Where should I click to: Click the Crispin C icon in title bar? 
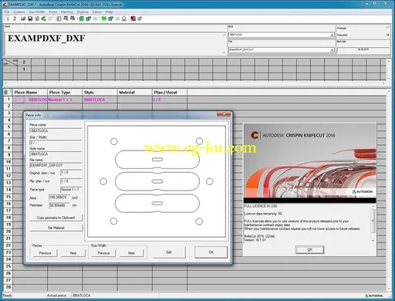[5, 5]
